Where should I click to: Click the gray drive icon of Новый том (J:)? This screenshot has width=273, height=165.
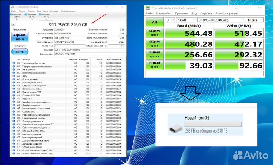[176, 129]
